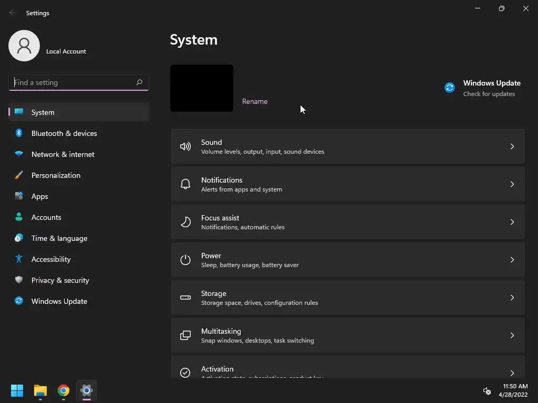Click the Local Account name
Screen dimensions: 538x403
[x=66, y=51]
